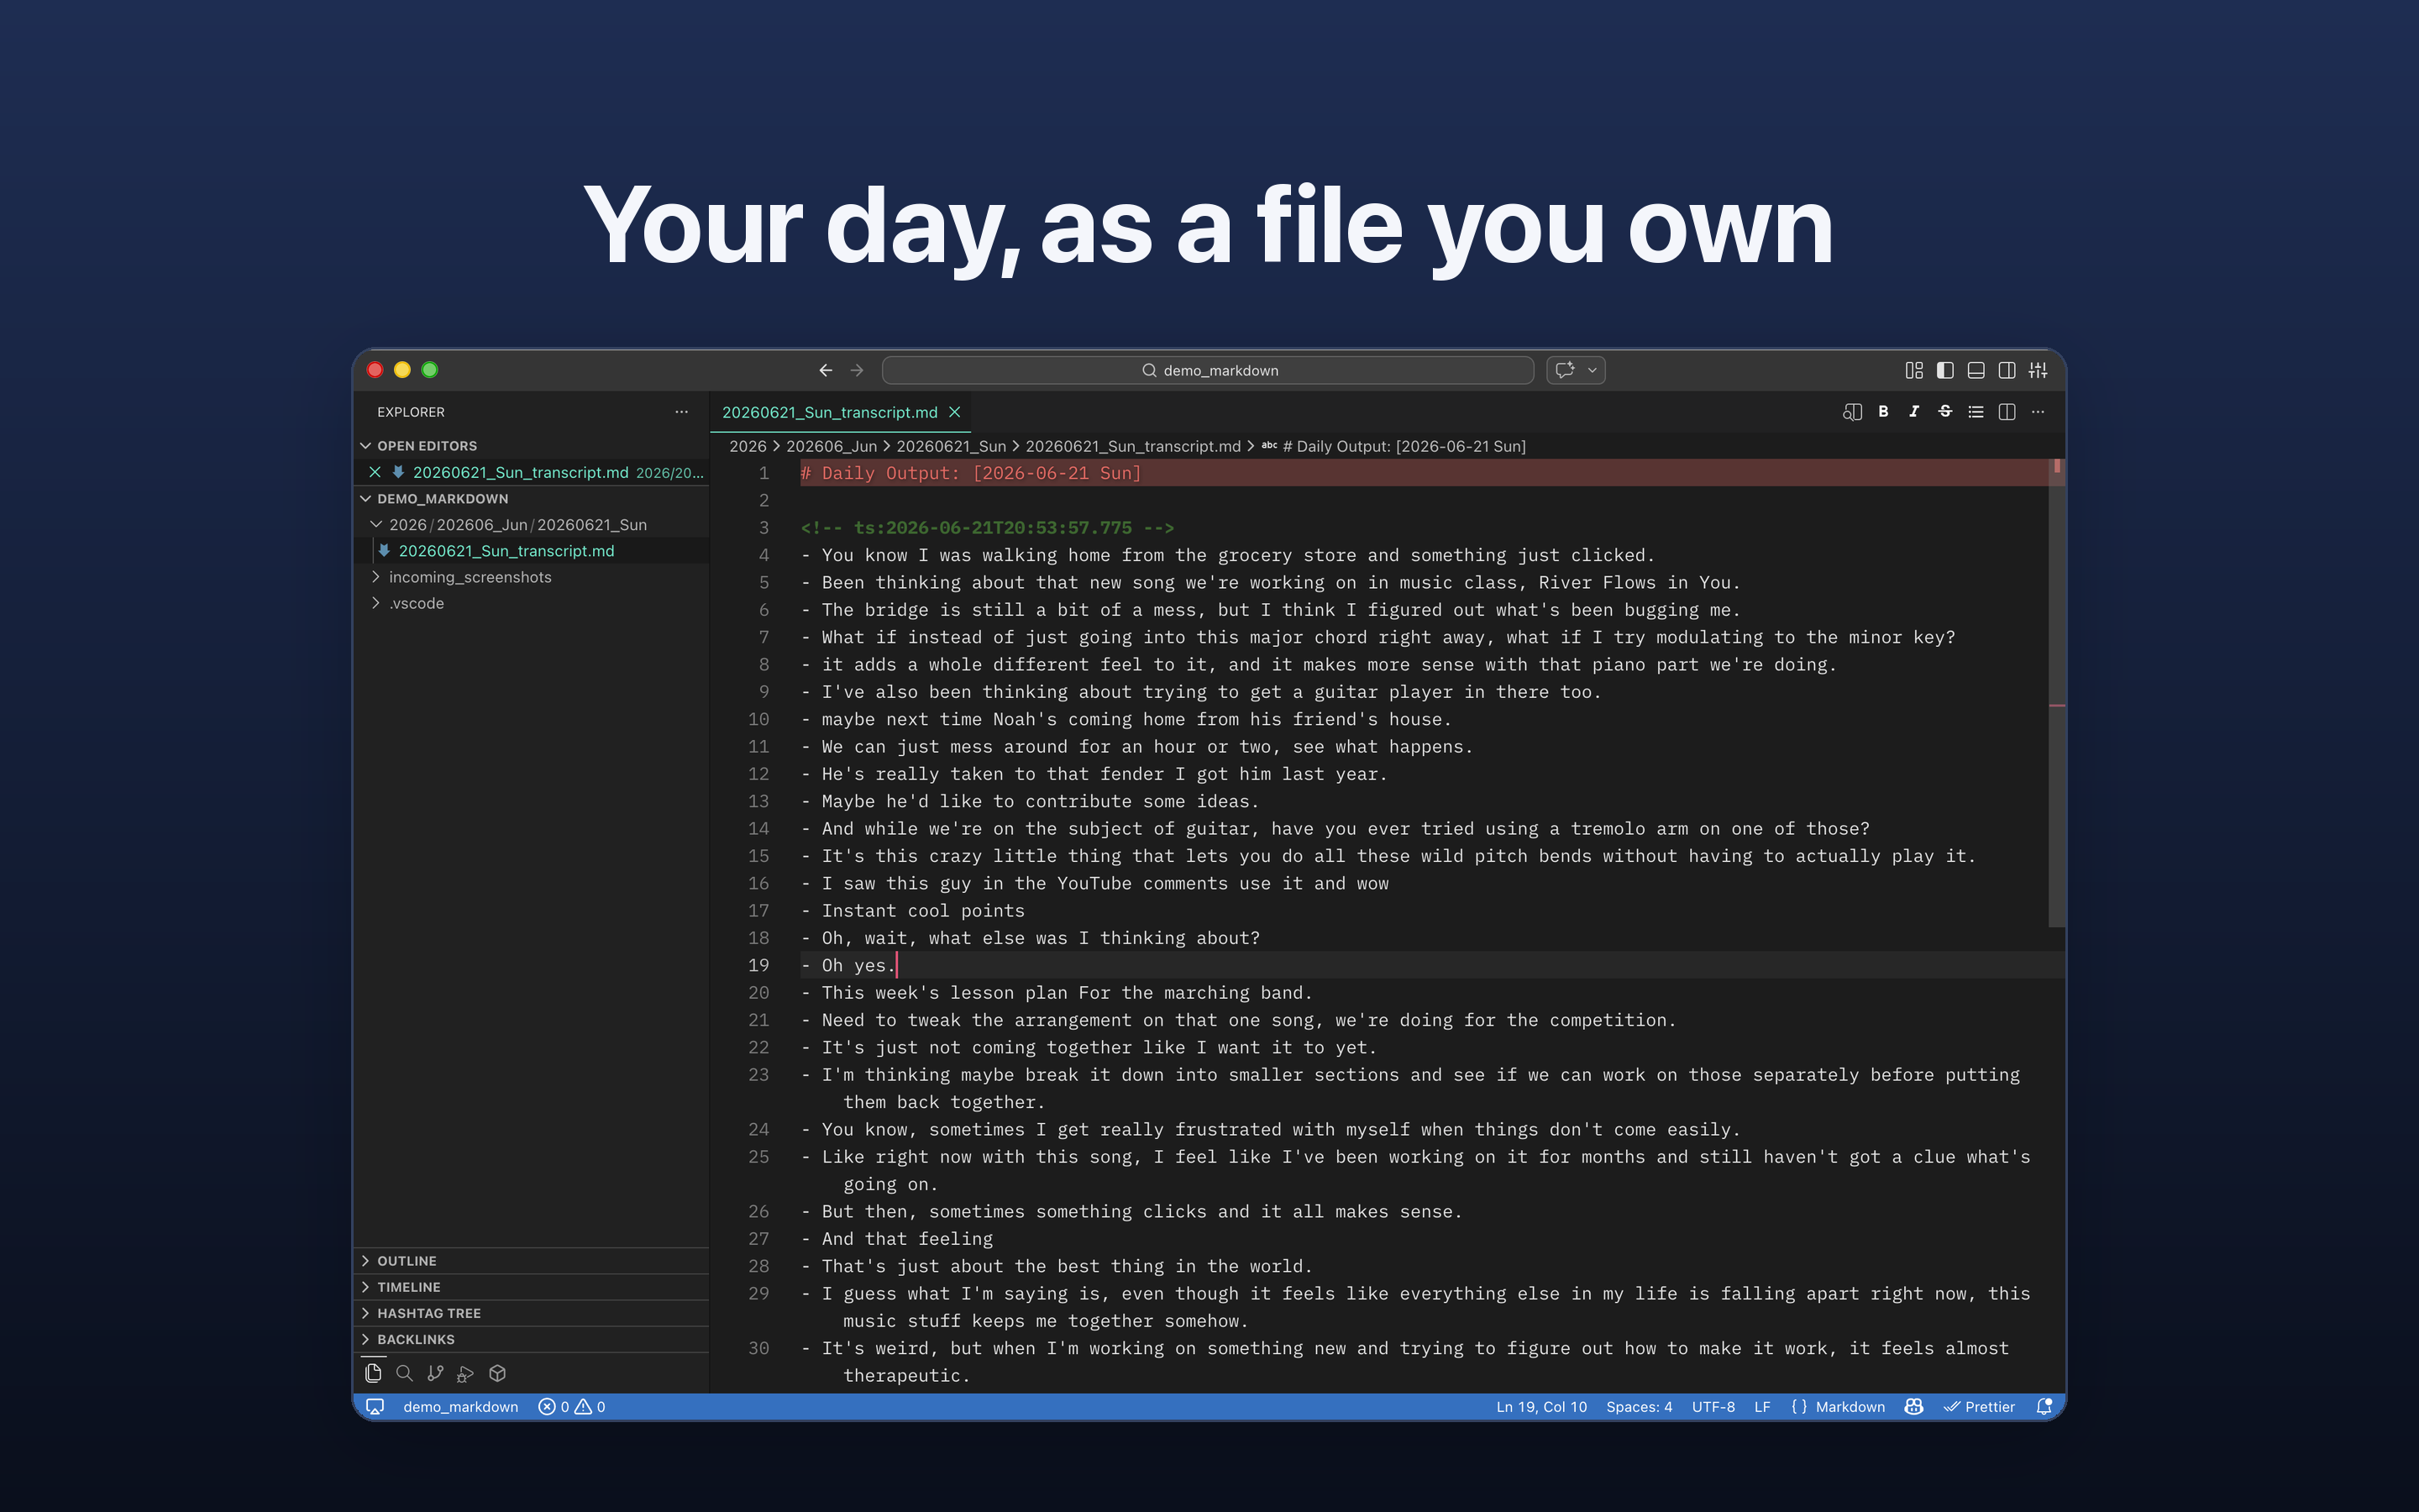2419x1512 pixels.
Task: Click the Daily Output heading breadcrumb
Action: tap(1404, 446)
